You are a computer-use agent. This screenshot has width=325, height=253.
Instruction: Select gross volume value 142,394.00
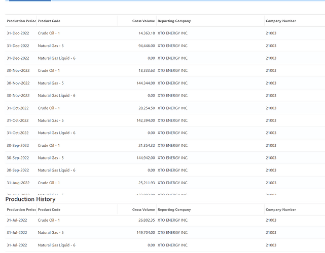pyautogui.click(x=146, y=120)
